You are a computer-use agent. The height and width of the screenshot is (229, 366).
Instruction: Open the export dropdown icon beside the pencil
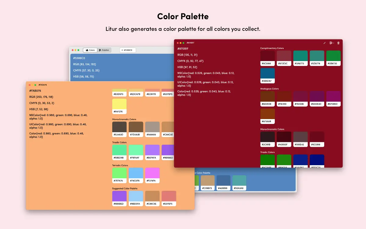pyautogui.click(x=332, y=43)
